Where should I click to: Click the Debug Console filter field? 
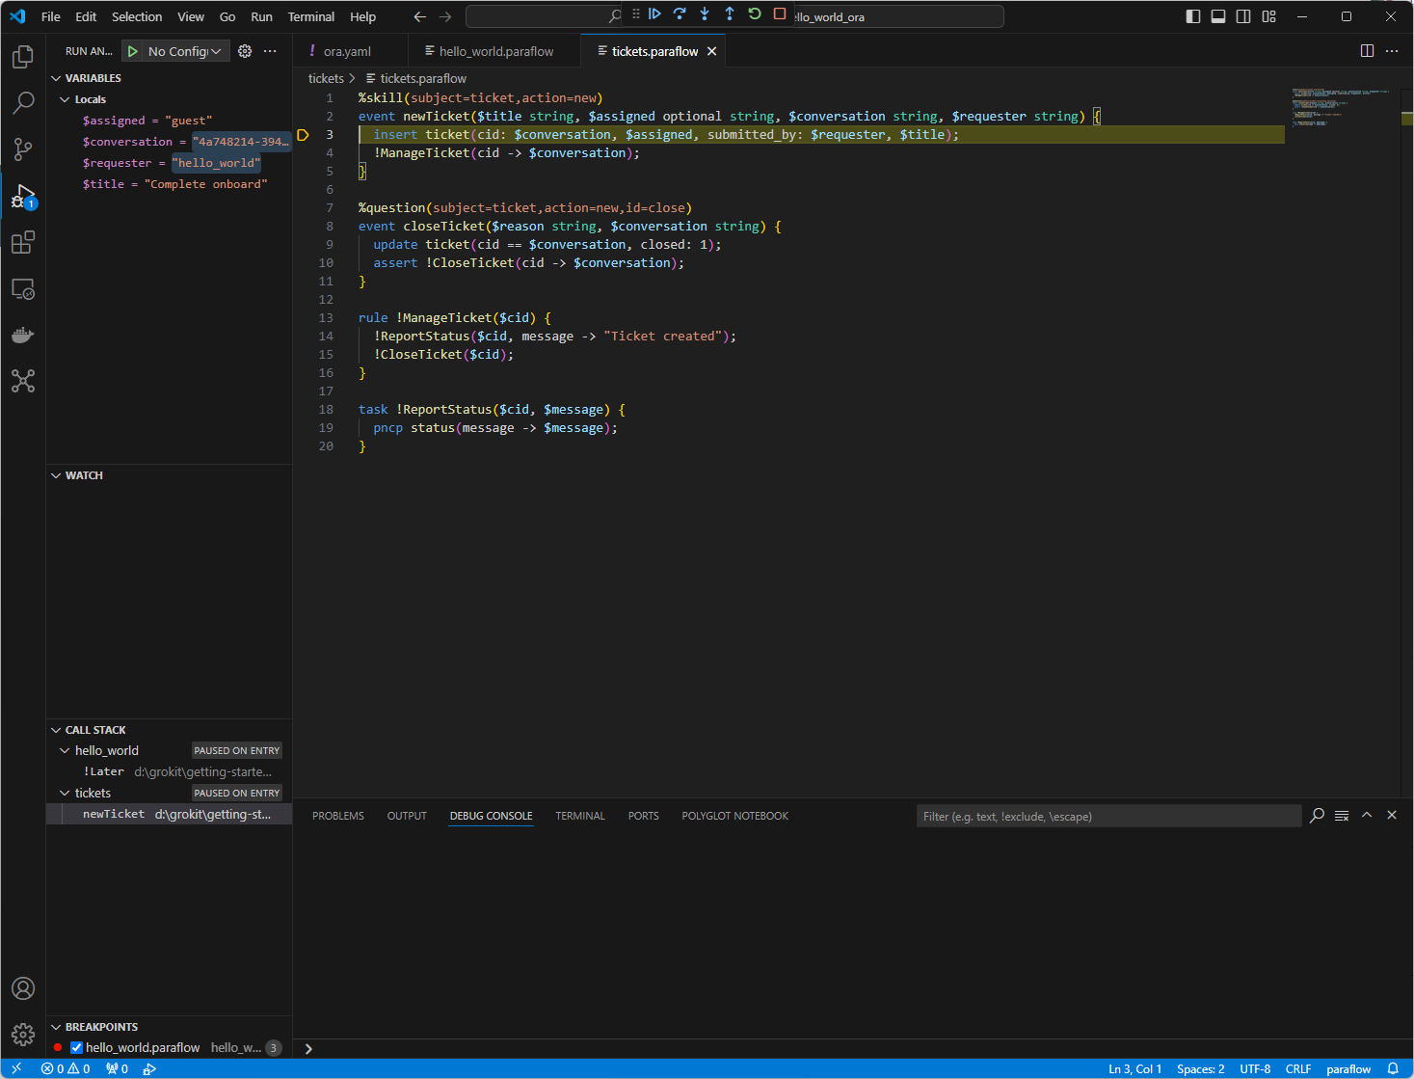point(1107,816)
